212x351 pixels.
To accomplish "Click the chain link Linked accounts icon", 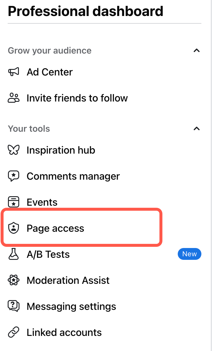I will pos(14,332).
